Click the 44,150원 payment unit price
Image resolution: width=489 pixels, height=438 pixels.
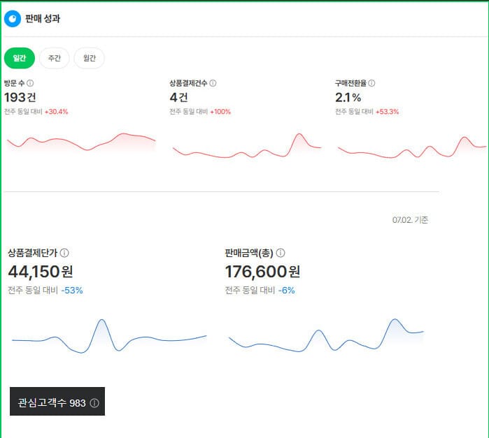point(41,272)
